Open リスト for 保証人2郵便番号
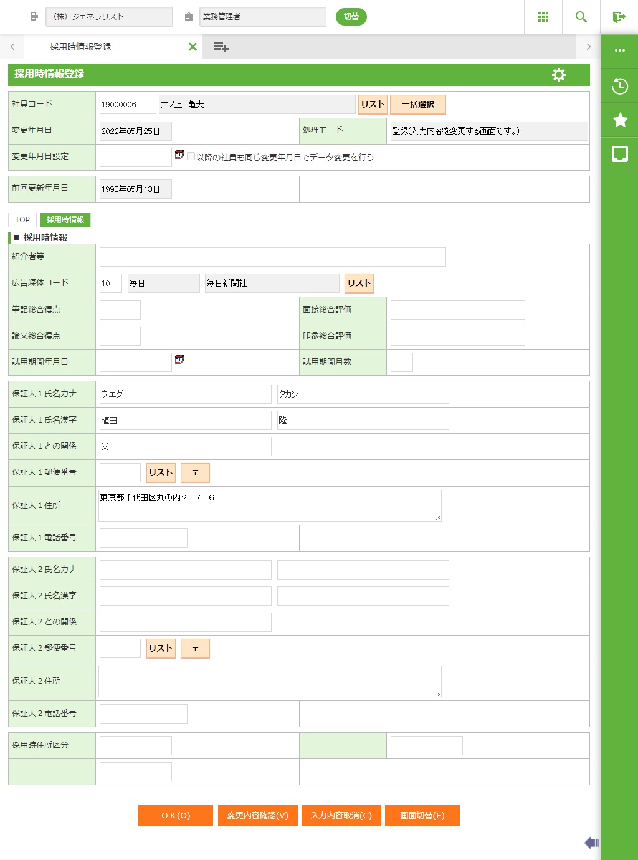The width and height of the screenshot is (638, 860). tap(161, 649)
